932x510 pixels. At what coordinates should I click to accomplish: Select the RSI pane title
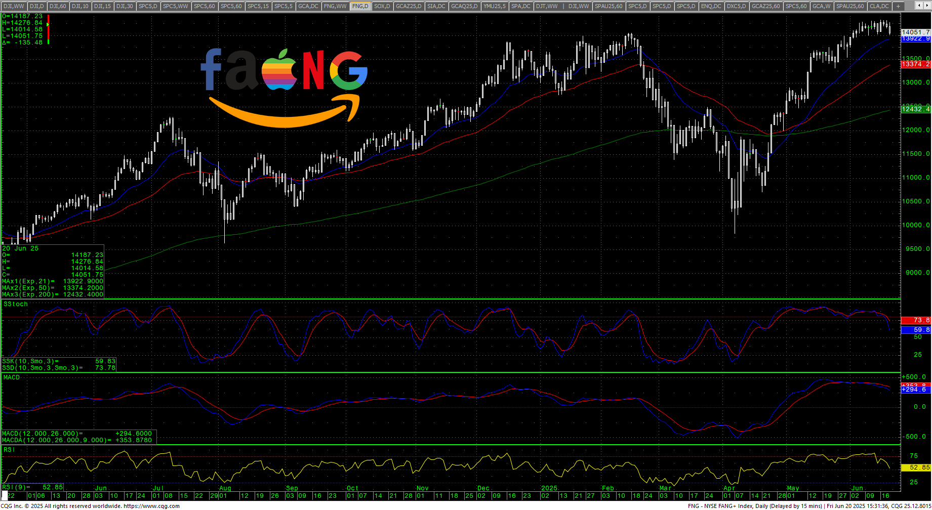point(9,450)
